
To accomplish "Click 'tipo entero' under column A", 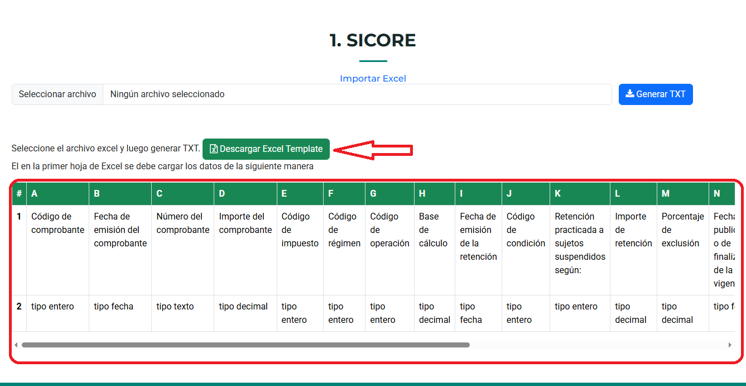I will (57, 313).
